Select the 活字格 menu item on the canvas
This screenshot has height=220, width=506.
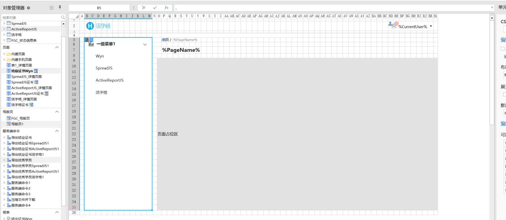pos(101,92)
